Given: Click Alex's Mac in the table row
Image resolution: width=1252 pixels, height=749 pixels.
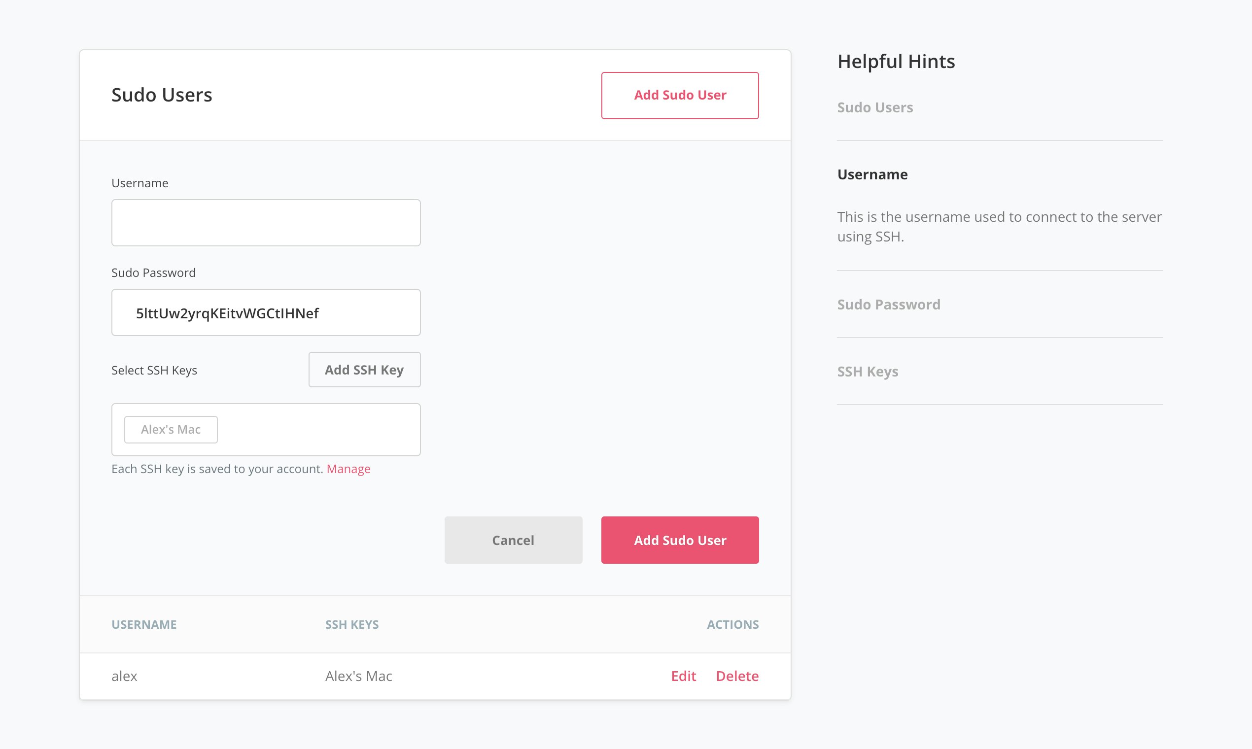Looking at the screenshot, I should pyautogui.click(x=358, y=676).
